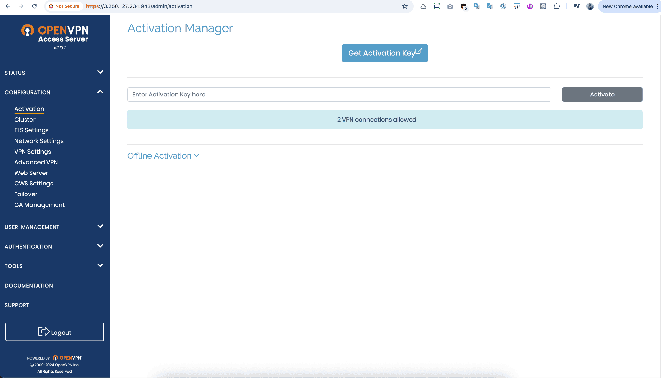
Task: Click the Logout button
Action: 55,332
